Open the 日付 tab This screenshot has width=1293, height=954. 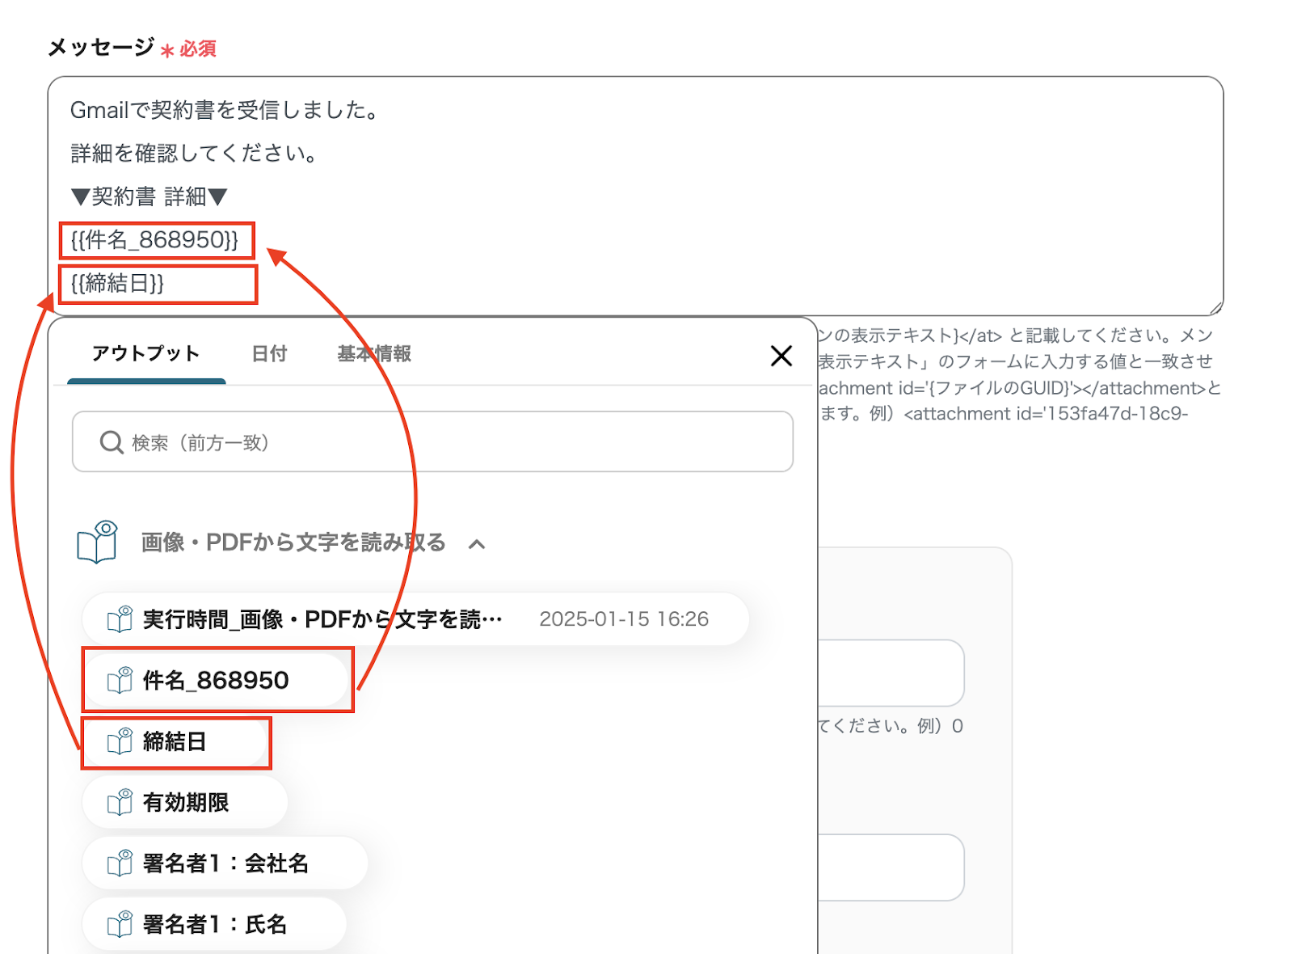tap(269, 354)
